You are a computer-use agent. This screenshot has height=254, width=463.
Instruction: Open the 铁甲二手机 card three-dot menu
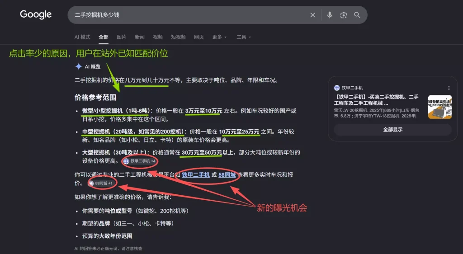pos(449,88)
